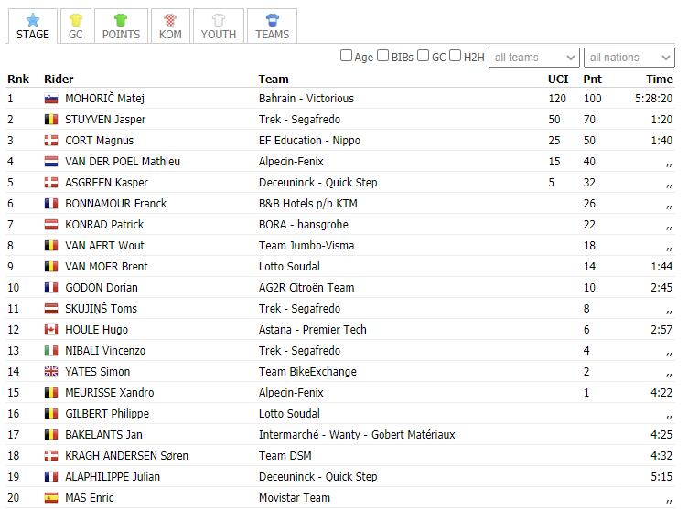Image resolution: width=688 pixels, height=509 pixels.
Task: Switch to the TEAMS tab
Action: tap(272, 26)
